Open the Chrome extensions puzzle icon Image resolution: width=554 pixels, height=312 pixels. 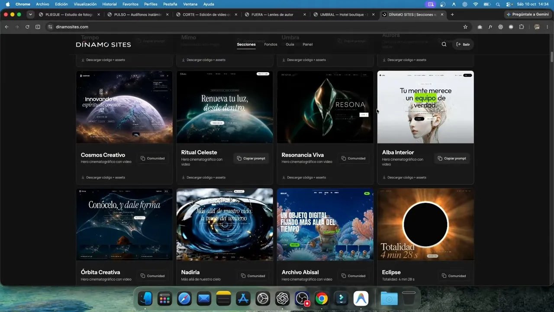click(521, 27)
